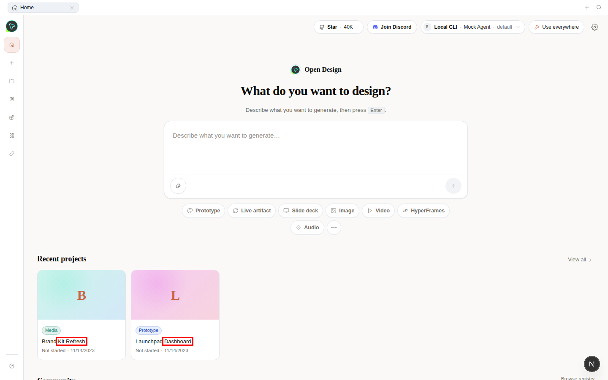Click the Open Design heading text

[x=323, y=70]
